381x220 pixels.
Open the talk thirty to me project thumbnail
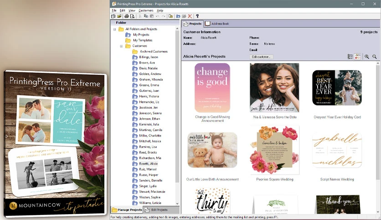click(x=212, y=201)
